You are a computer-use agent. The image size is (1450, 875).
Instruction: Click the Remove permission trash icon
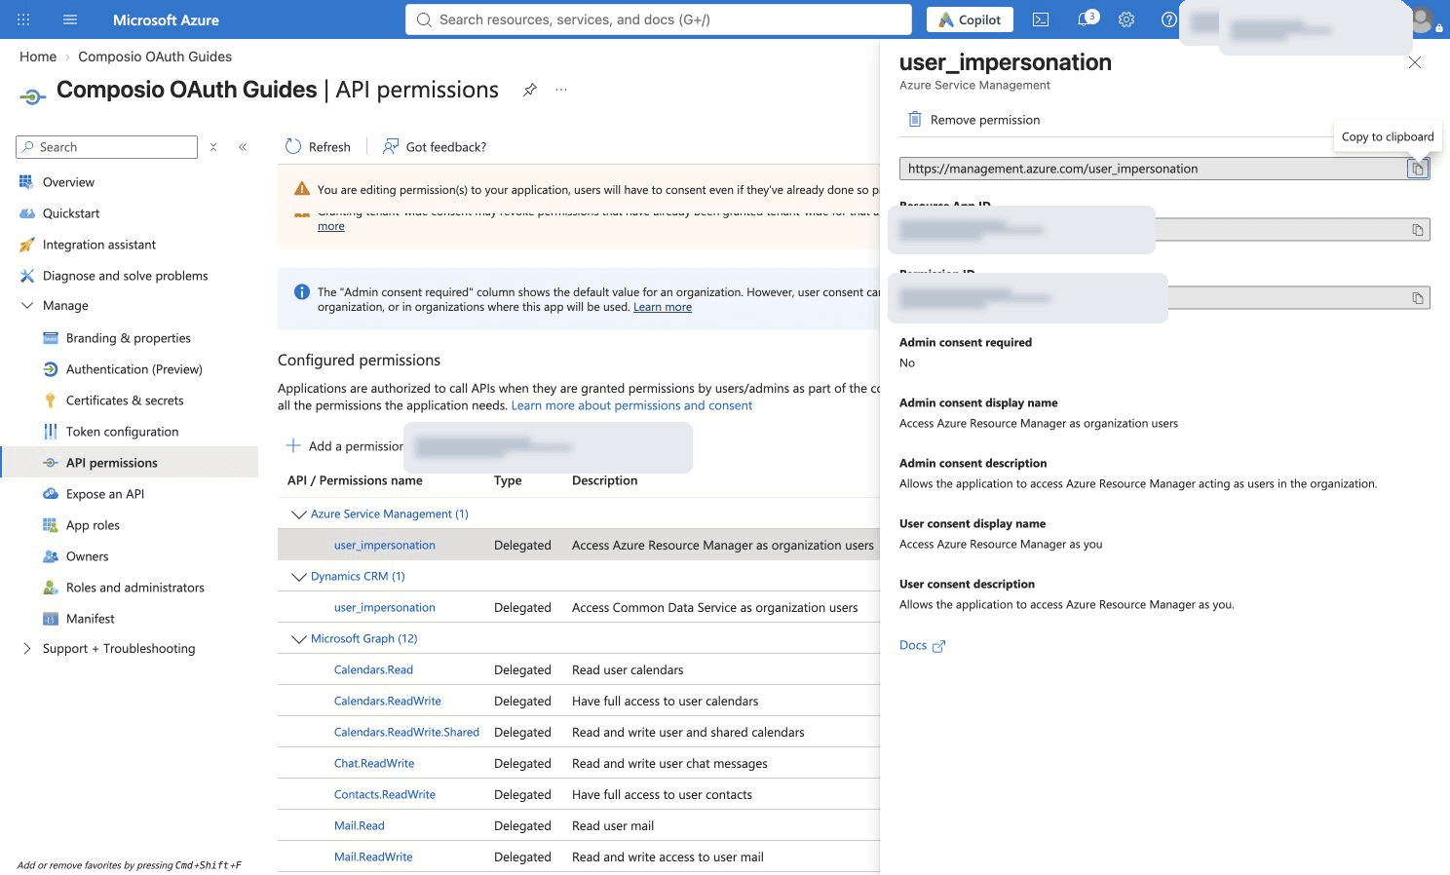pos(914,119)
